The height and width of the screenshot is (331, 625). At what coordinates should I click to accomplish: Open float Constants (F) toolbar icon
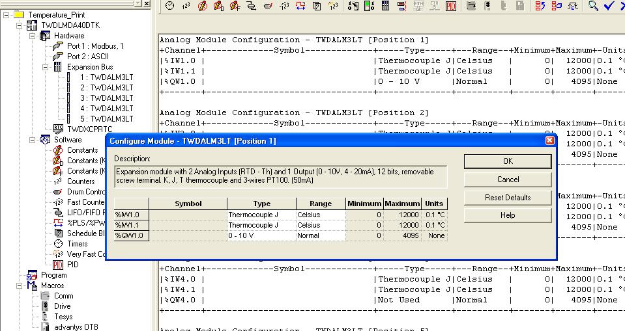coord(235,6)
